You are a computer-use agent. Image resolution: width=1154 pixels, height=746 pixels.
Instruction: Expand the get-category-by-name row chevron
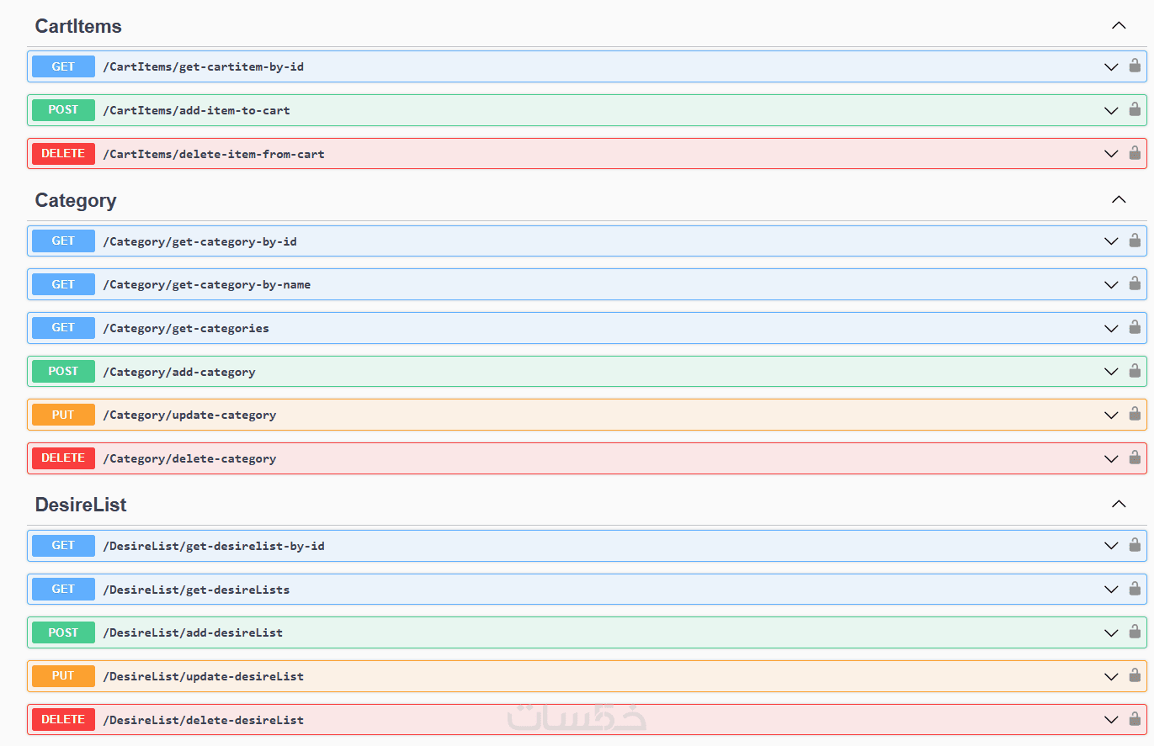(x=1111, y=285)
